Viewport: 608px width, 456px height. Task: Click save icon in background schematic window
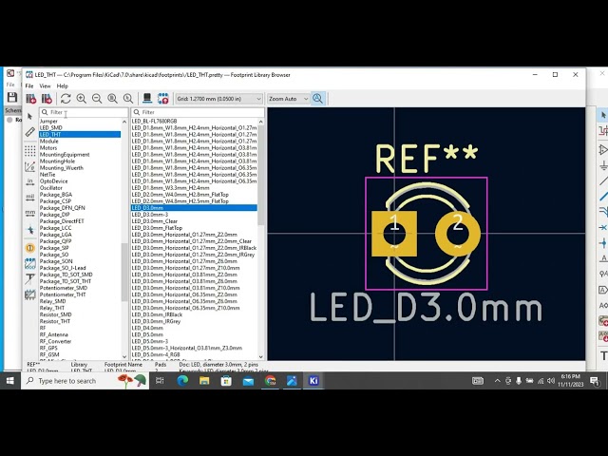click(12, 97)
